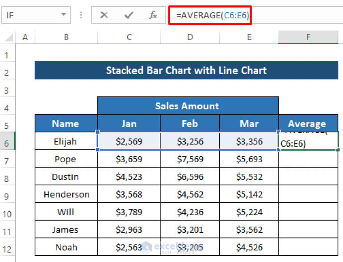343x262 pixels.
Task: Click the 'Feb' header cell
Action: tap(190, 123)
